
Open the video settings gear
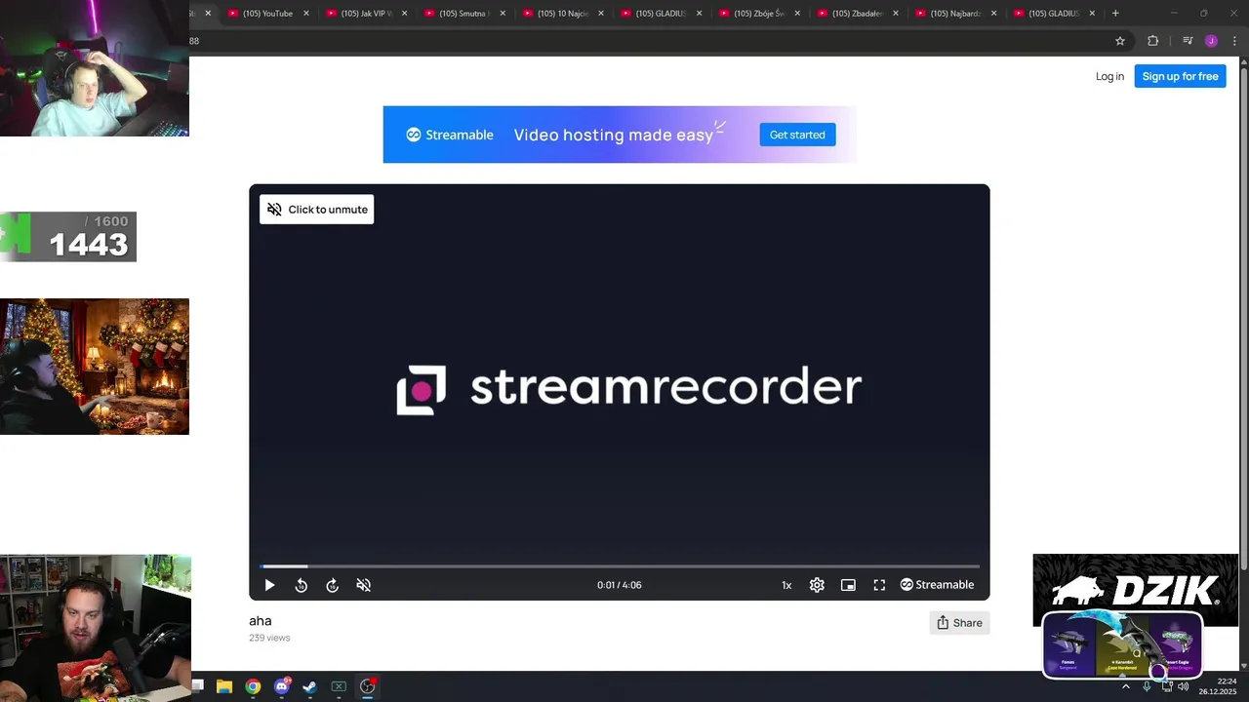pyautogui.click(x=817, y=585)
